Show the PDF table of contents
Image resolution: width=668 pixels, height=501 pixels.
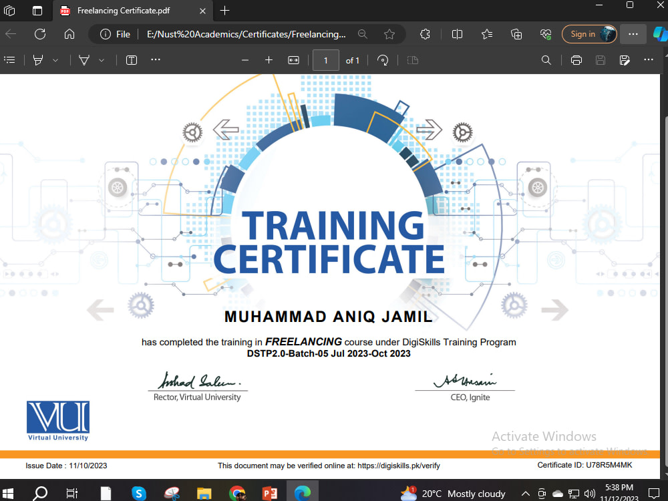(9, 60)
